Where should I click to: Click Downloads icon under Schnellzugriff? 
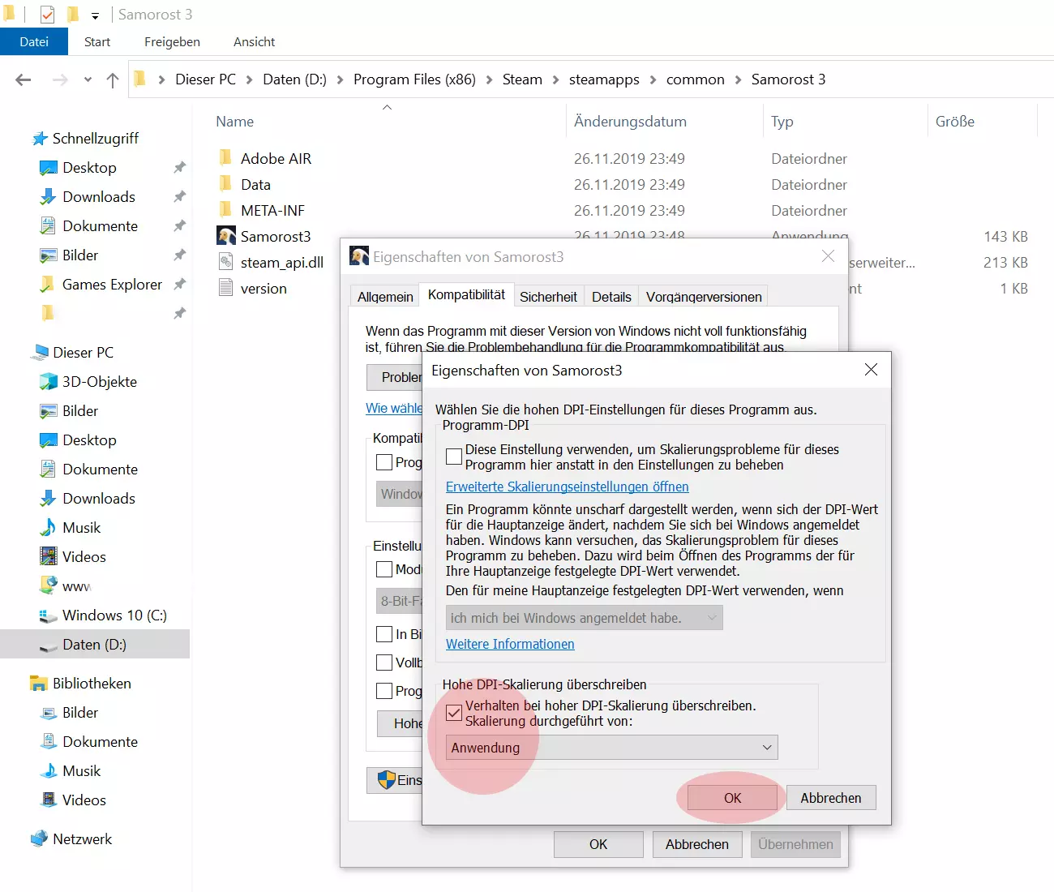49,197
